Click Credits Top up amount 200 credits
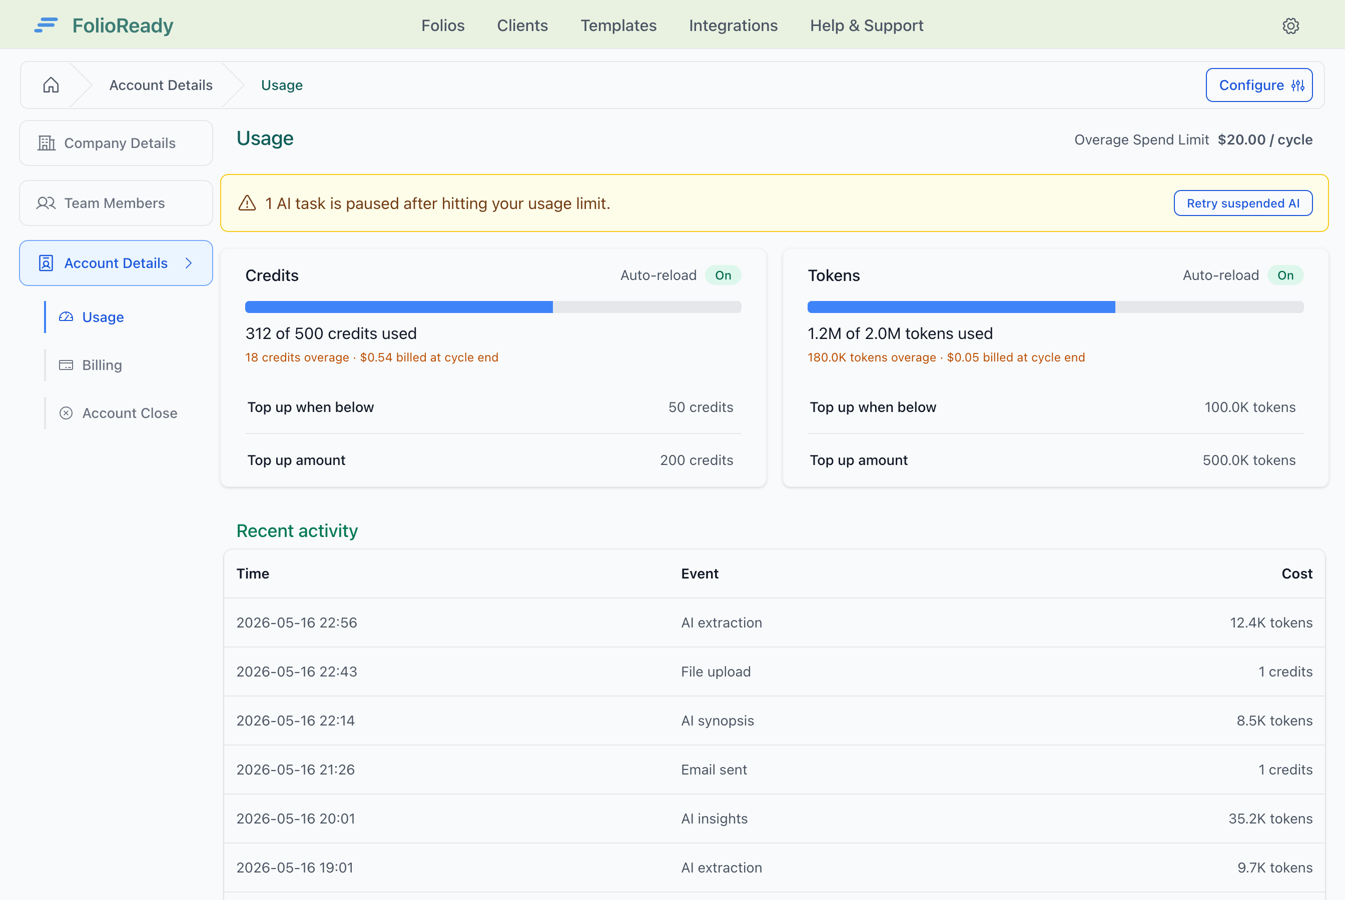This screenshot has width=1345, height=900. (696, 460)
